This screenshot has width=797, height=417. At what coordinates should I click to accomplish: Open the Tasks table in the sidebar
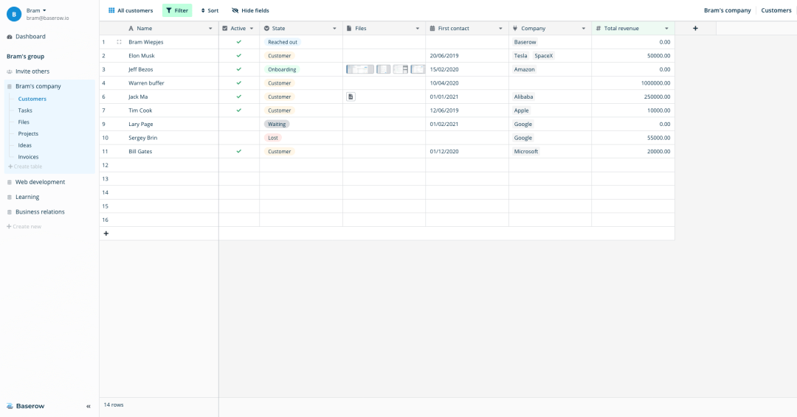click(25, 111)
